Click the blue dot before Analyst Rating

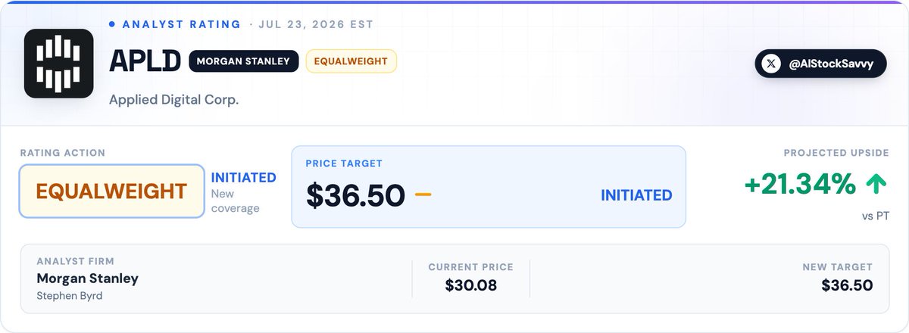tap(112, 24)
